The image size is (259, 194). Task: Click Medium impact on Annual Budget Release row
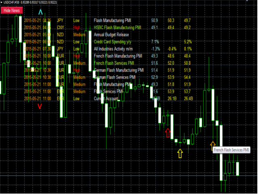point(79,35)
